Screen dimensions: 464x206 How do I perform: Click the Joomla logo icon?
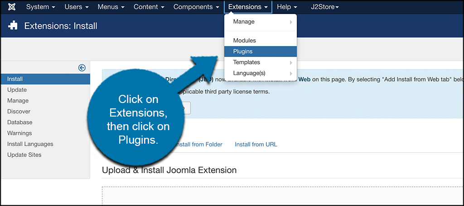(12, 7)
